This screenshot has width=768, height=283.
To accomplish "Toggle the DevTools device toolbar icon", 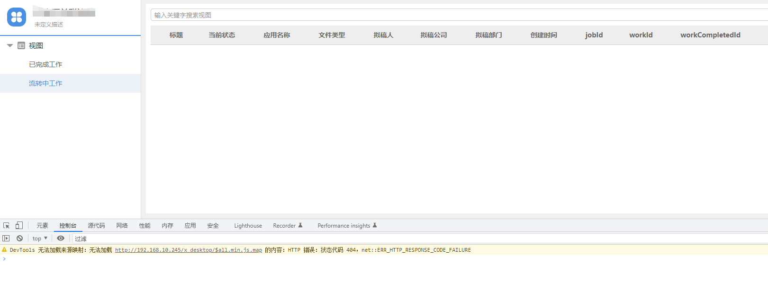I will point(19,226).
